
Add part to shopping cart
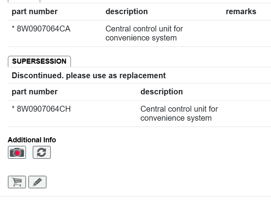tap(17, 182)
